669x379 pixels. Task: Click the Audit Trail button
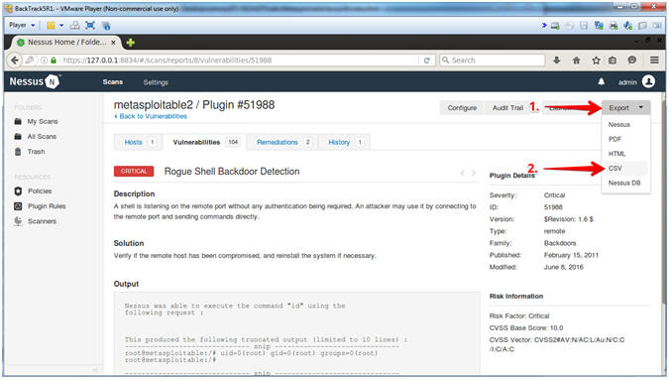click(x=507, y=108)
